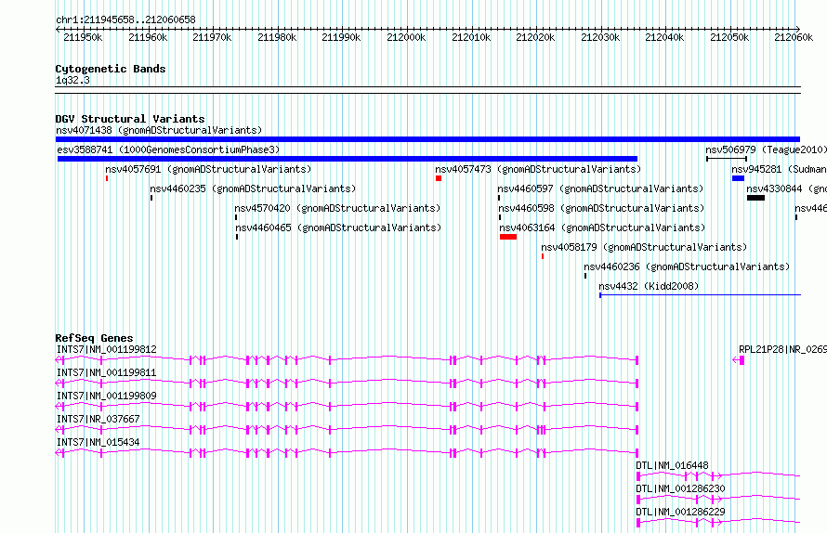Screen dimensions: 827x533
Task: Click the RPL21P28 gene label
Action: (782, 349)
